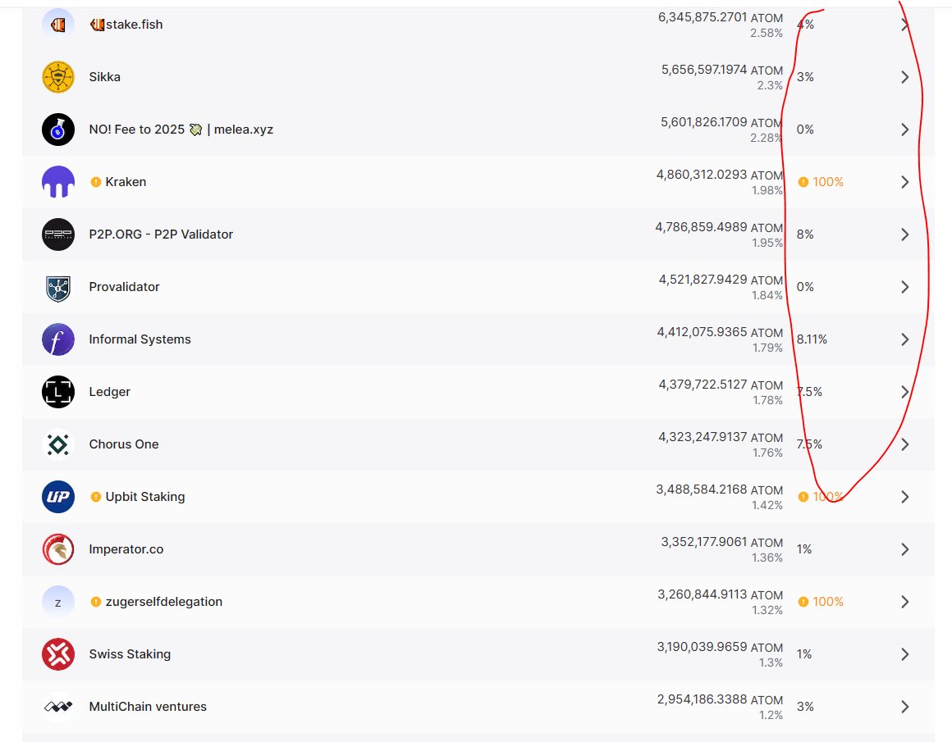Viewport: 952px width, 742px height.
Task: Click the P2P.ORG validator logo
Action: click(x=58, y=234)
